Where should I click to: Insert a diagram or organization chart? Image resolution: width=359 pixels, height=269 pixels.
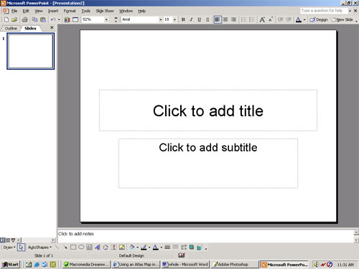[106, 247]
